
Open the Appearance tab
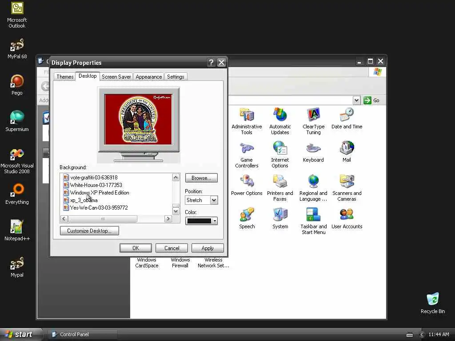pyautogui.click(x=148, y=77)
